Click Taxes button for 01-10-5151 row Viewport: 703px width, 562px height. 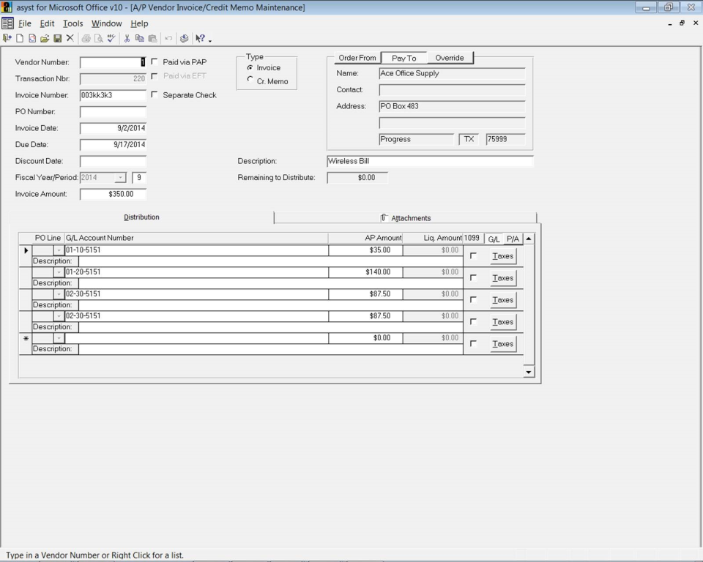502,256
